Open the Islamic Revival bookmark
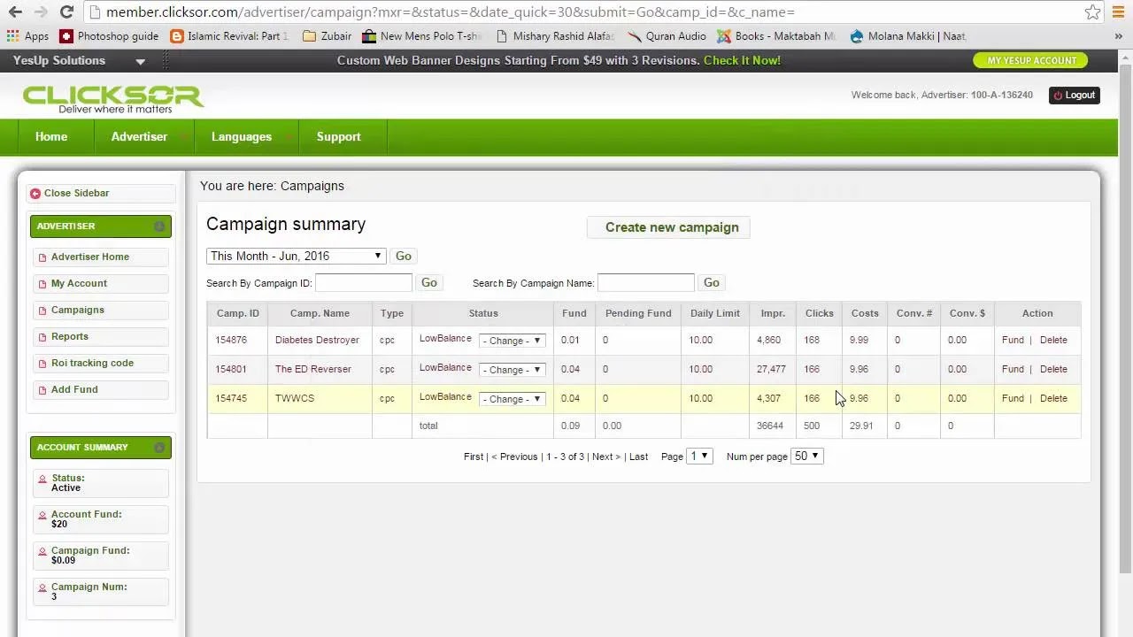This screenshot has width=1133, height=637. coord(229,36)
